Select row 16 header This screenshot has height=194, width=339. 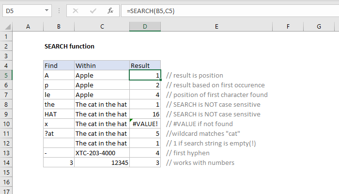coord(6,182)
